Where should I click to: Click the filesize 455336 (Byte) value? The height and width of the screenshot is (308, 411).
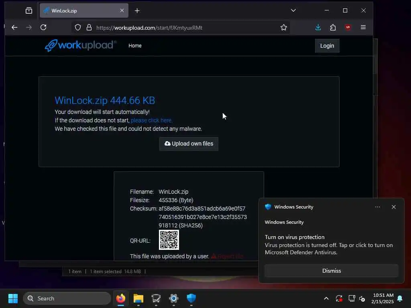click(176, 200)
